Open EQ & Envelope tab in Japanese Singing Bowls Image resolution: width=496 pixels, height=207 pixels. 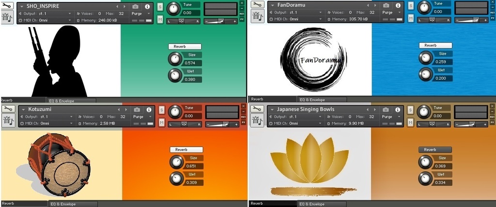(323, 204)
